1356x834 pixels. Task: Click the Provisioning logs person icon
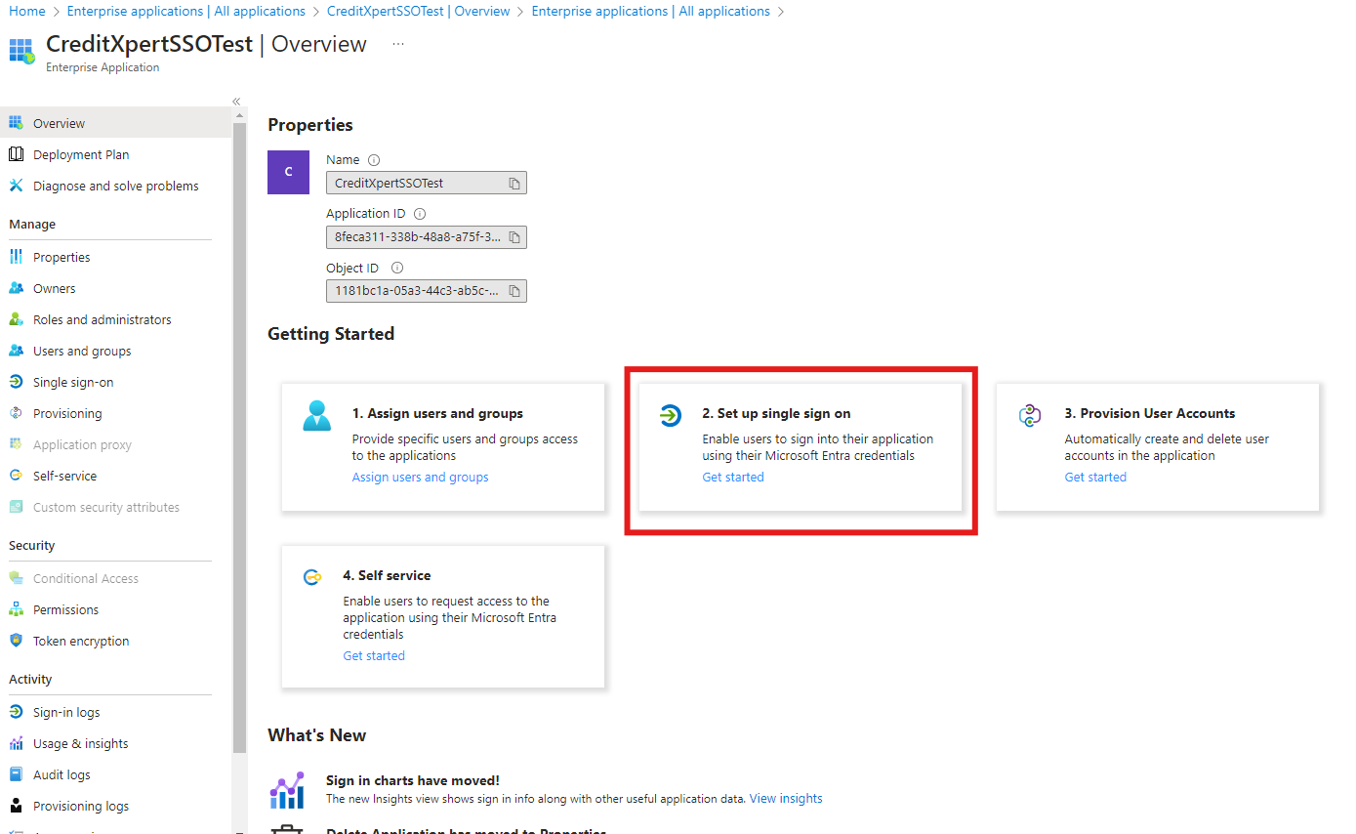(x=16, y=806)
